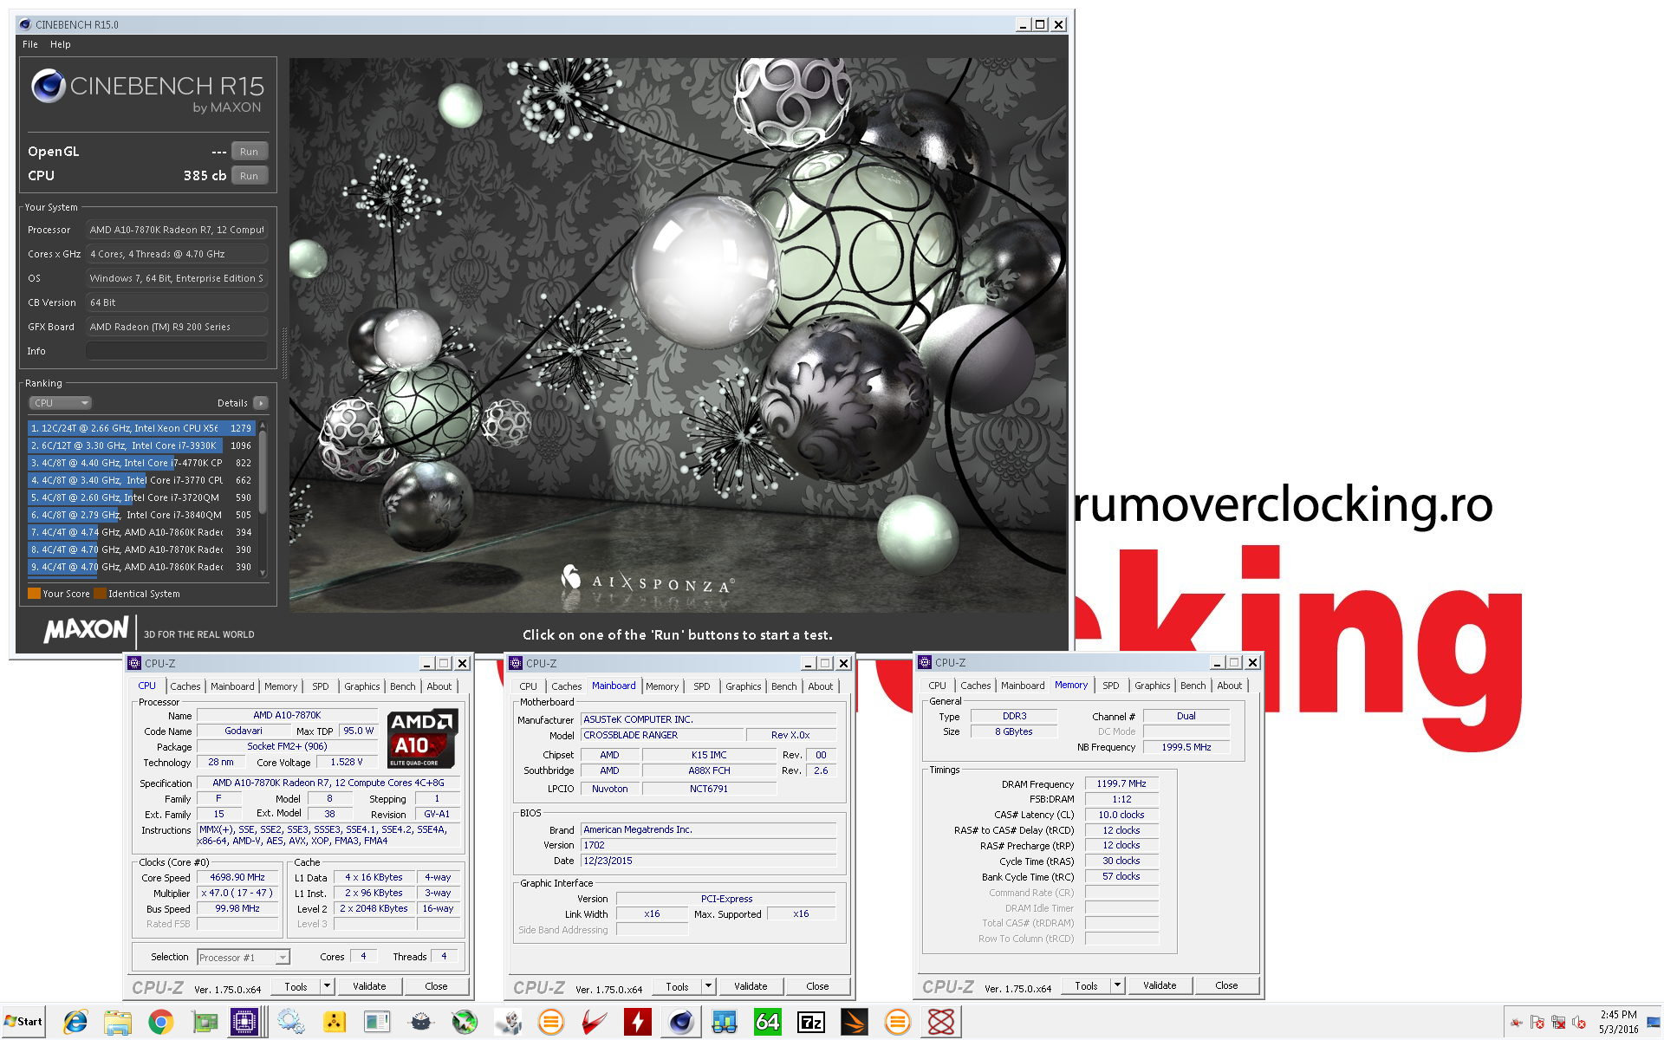The width and height of the screenshot is (1664, 1040).
Task: Click the black and orange 3DMark taskbar icon
Action: 855,1023
